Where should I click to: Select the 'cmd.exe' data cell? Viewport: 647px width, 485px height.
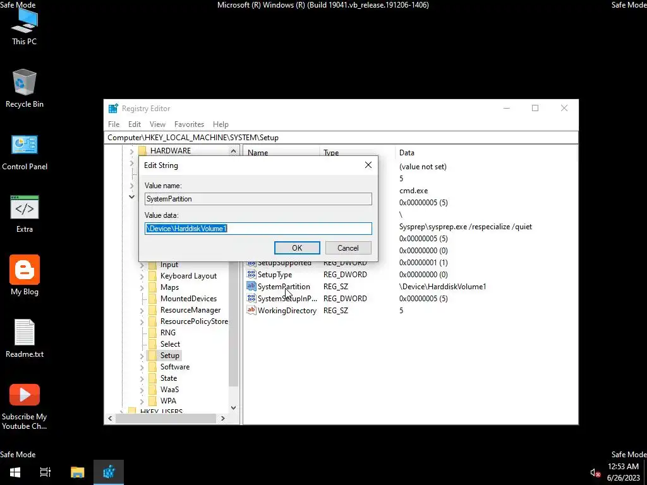[413, 191]
